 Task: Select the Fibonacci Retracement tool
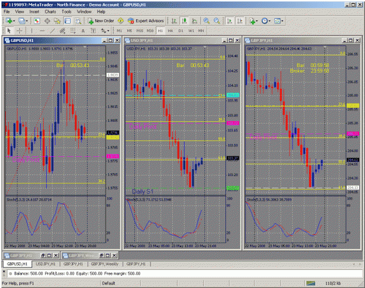pyautogui.click(x=72, y=31)
